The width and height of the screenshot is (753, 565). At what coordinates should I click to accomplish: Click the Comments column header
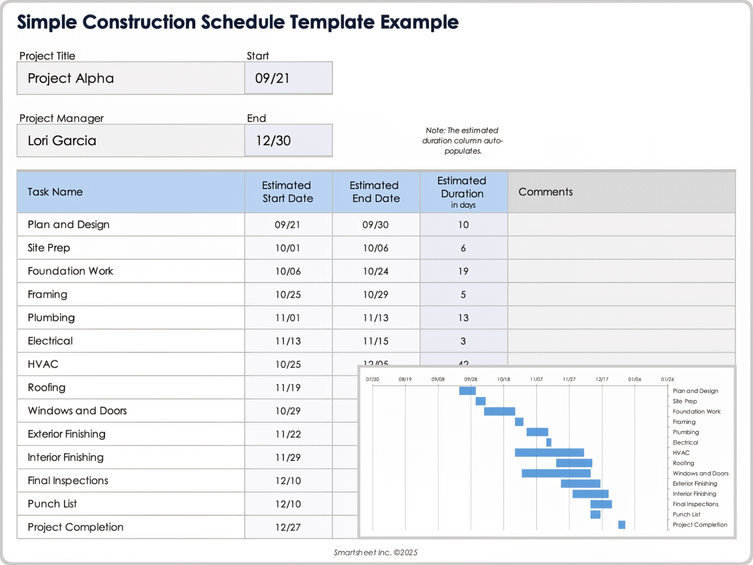click(x=621, y=192)
